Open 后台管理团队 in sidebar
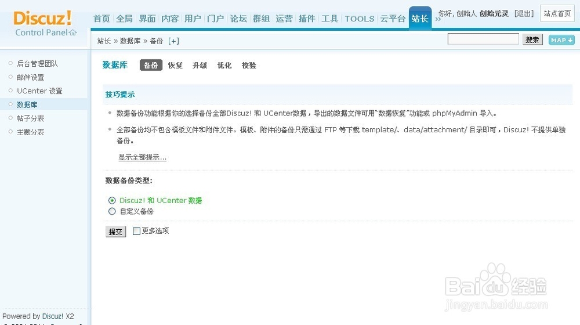580x325 pixels. (x=37, y=64)
